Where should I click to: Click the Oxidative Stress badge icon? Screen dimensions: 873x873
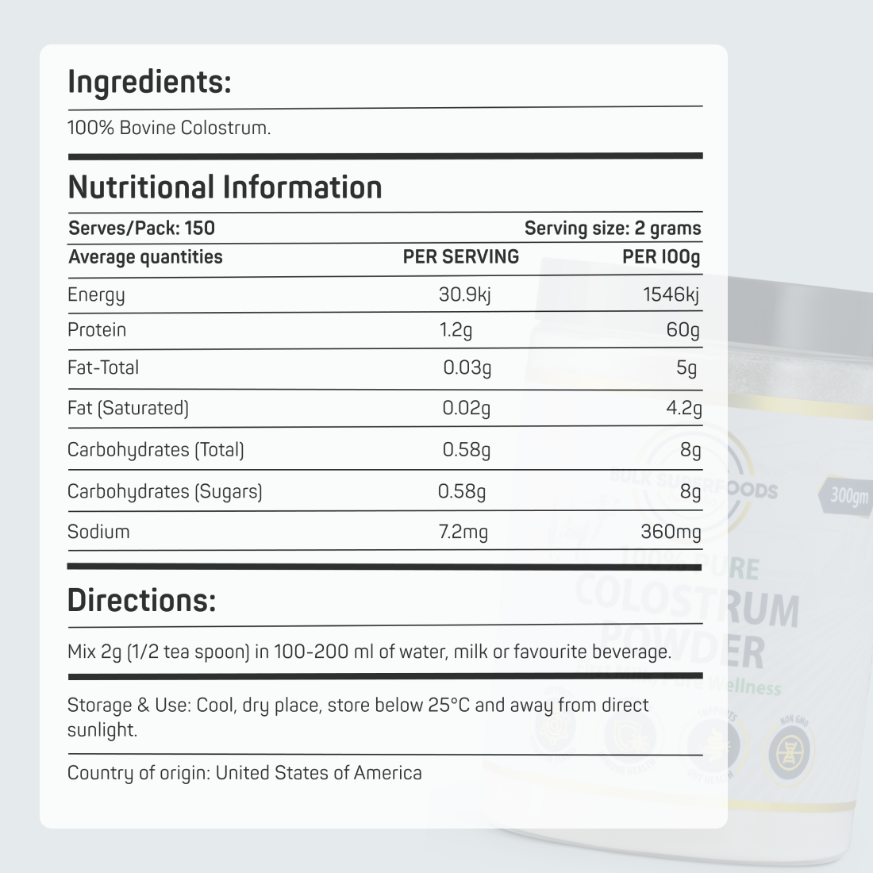(556, 726)
